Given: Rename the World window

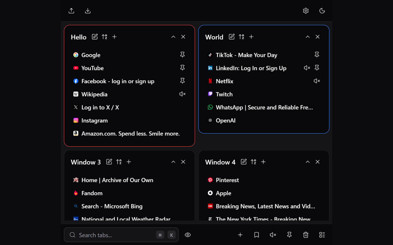Looking at the screenshot, I should pyautogui.click(x=232, y=37).
